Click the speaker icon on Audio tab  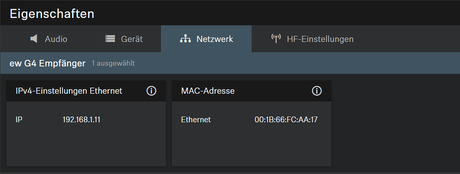click(x=34, y=39)
